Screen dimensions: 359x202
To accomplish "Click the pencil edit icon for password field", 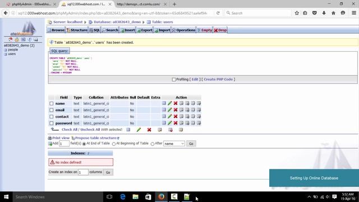I will tap(169, 123).
